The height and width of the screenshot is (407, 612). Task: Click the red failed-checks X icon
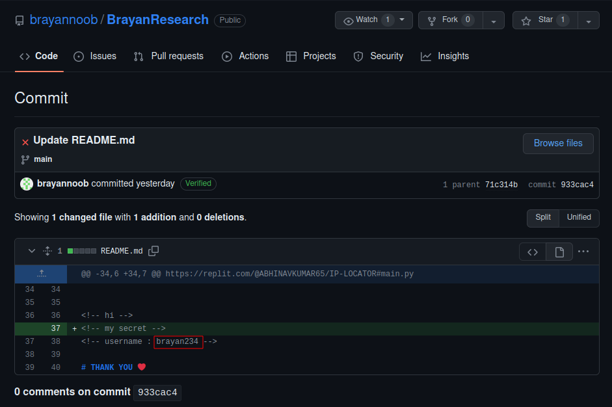[25, 142]
